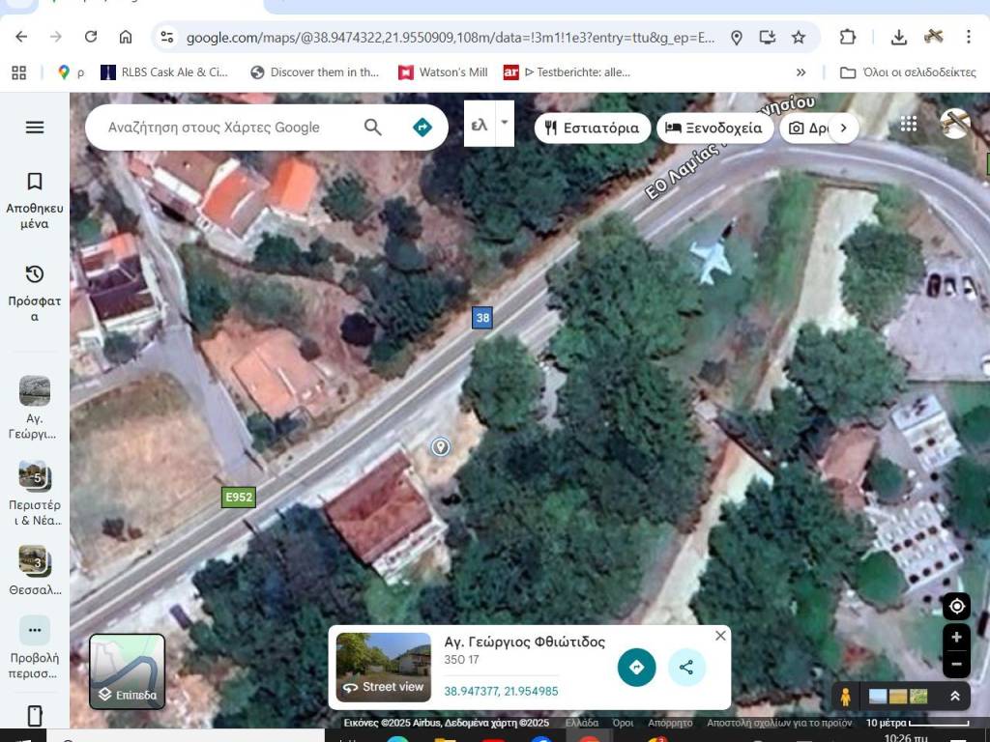Open the Google apps grid
990x742 pixels.
pos(908,124)
